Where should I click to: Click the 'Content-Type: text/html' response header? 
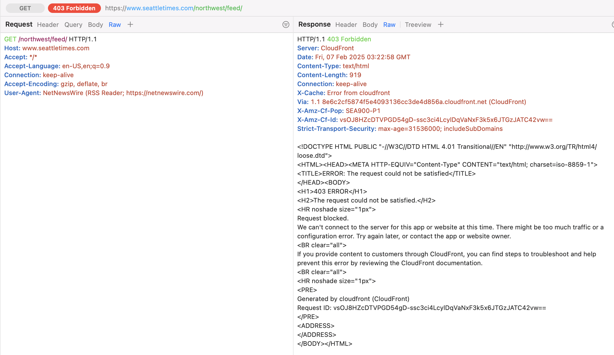click(x=333, y=66)
